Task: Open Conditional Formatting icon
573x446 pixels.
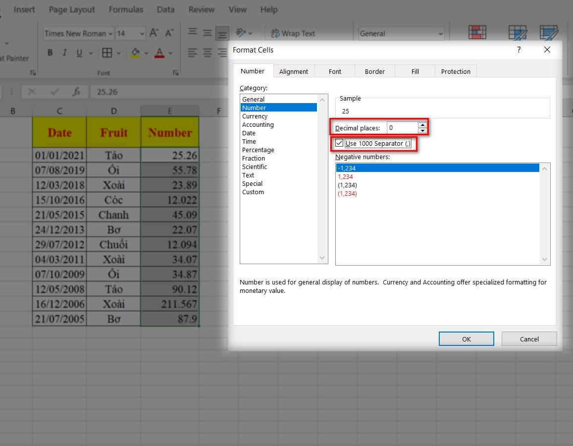Action: coord(477,32)
